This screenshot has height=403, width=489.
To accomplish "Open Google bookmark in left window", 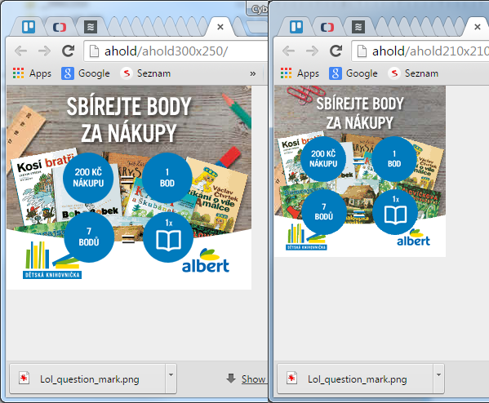I will coord(86,73).
